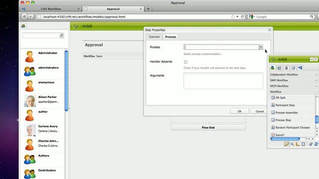This screenshot has width=319, height=179.
Task: Select the Alison Parker user
Action: 42,100
